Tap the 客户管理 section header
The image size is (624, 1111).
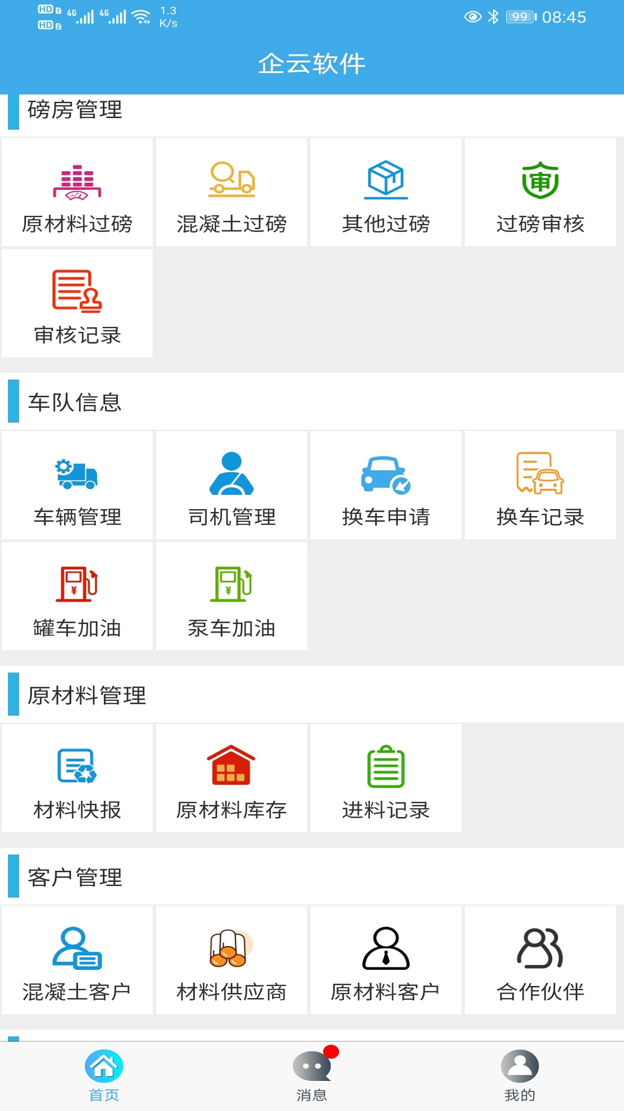pos(75,877)
